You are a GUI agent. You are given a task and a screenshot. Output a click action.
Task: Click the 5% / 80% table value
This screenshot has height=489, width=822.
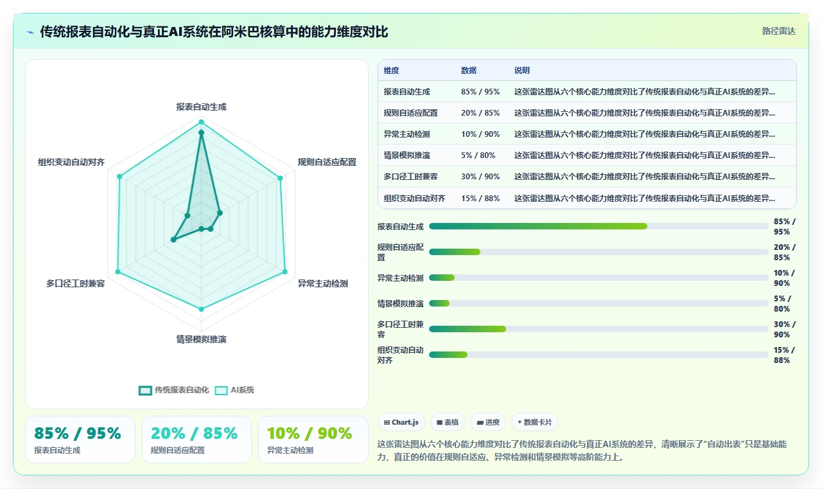[478, 156]
